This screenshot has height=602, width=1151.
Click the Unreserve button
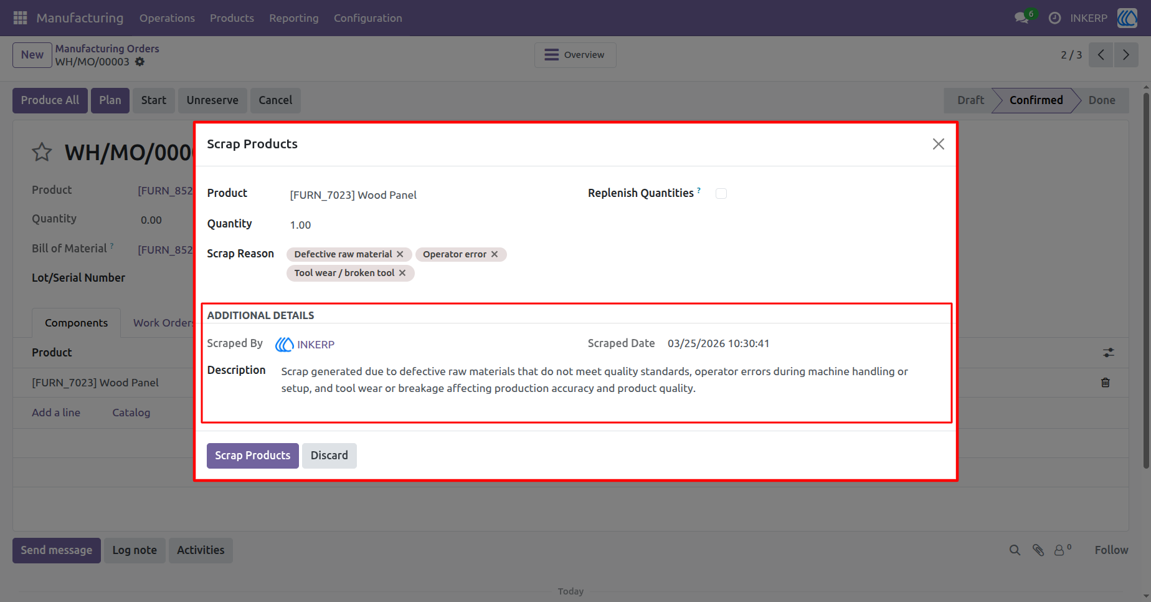pos(212,100)
